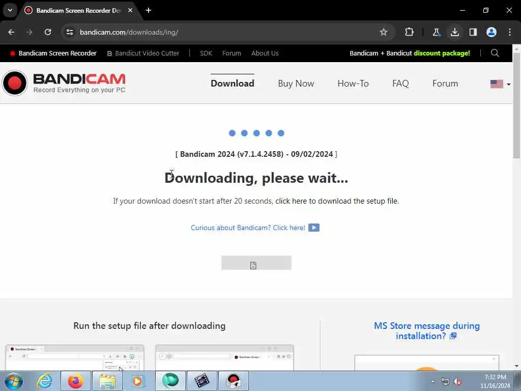521x391 pixels.
Task: Click the right setup instructions thumbnail
Action: coord(224,358)
